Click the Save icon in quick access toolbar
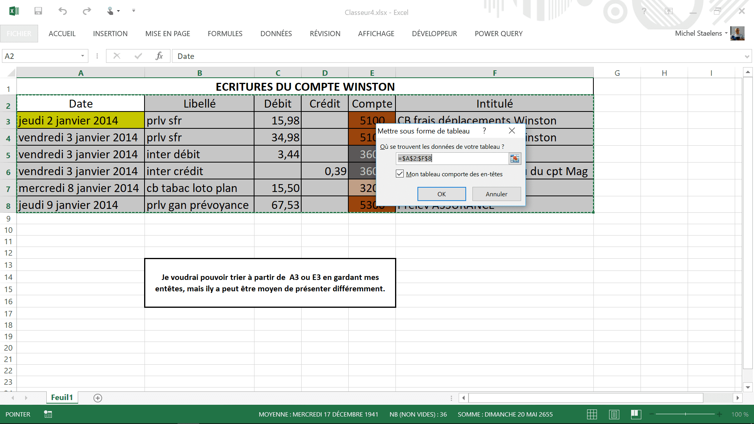This screenshot has height=424, width=754. pos(38,11)
